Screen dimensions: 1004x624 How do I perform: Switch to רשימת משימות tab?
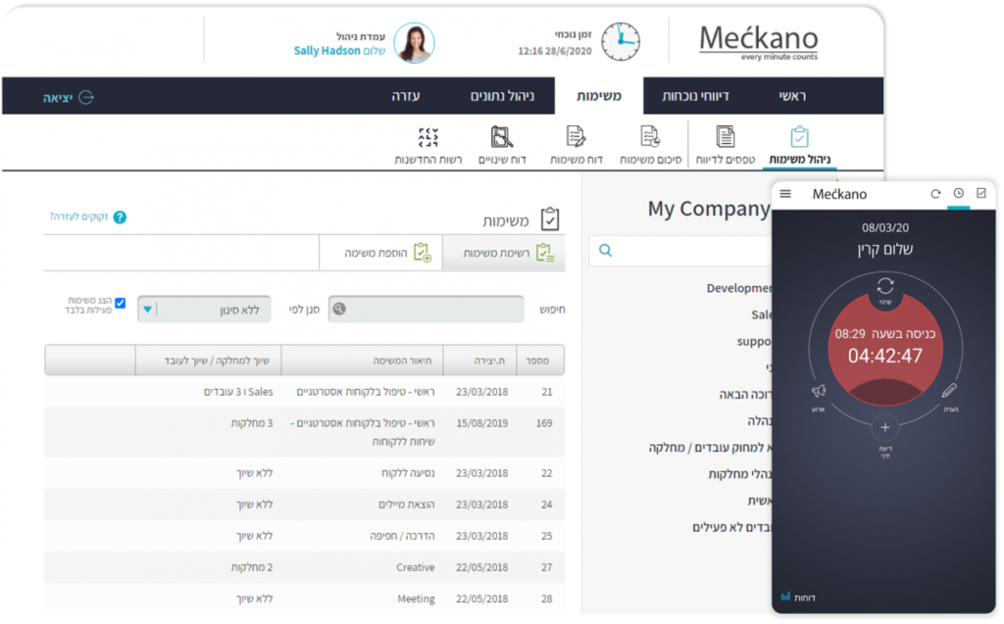503,253
